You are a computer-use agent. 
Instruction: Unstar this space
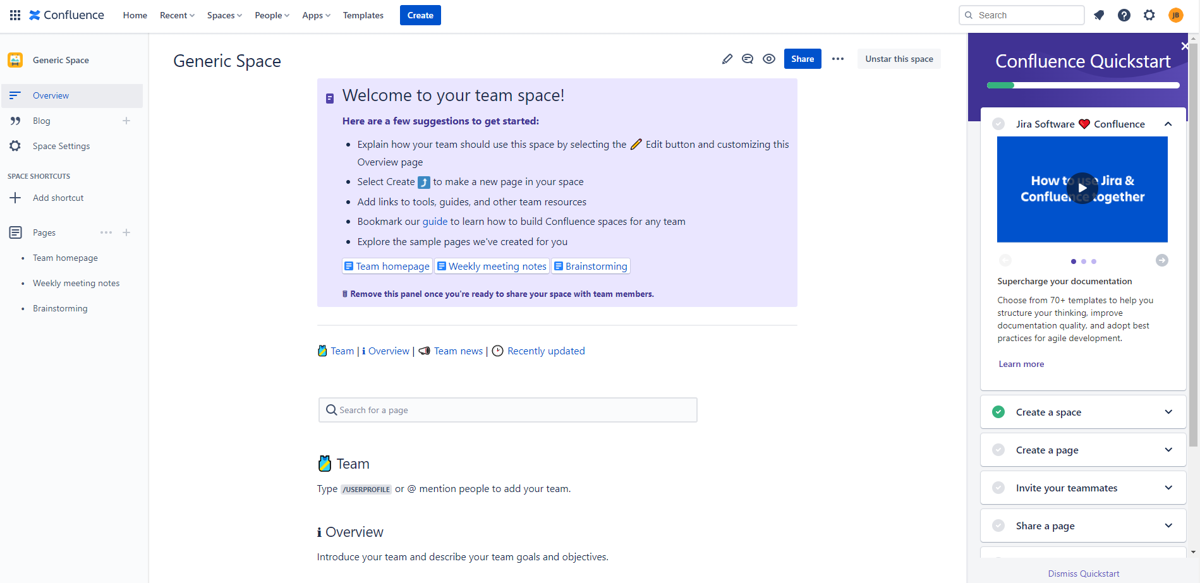click(899, 58)
